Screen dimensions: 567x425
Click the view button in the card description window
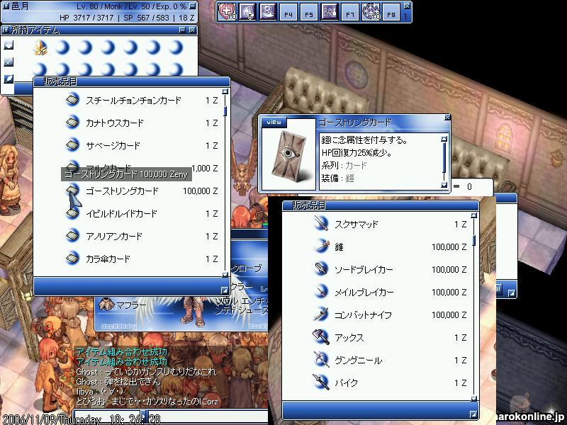274,122
